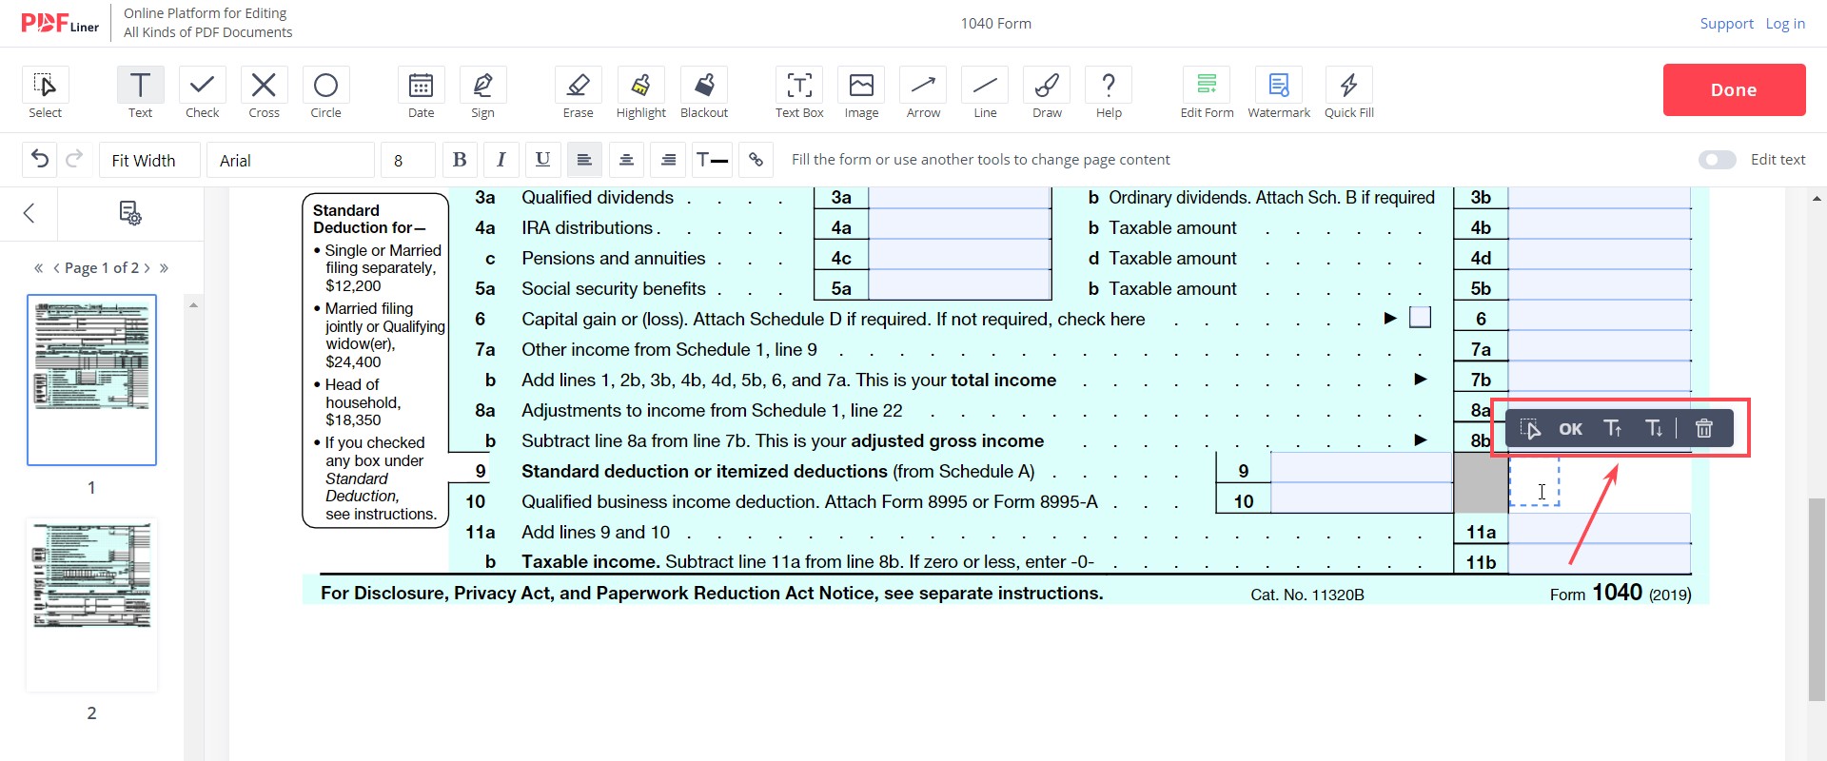Go to the previous page

point(56,268)
